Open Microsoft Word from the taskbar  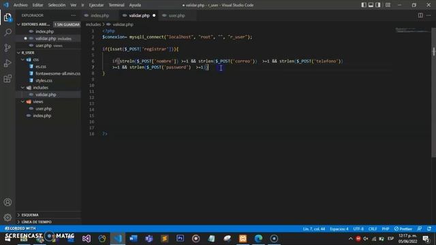[x=134, y=238]
